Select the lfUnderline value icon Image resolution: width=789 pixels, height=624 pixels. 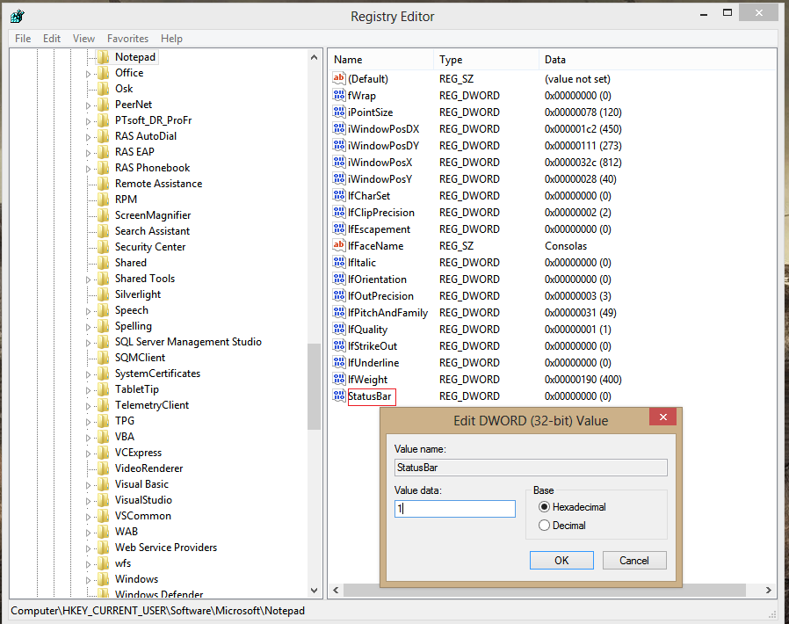[339, 362]
